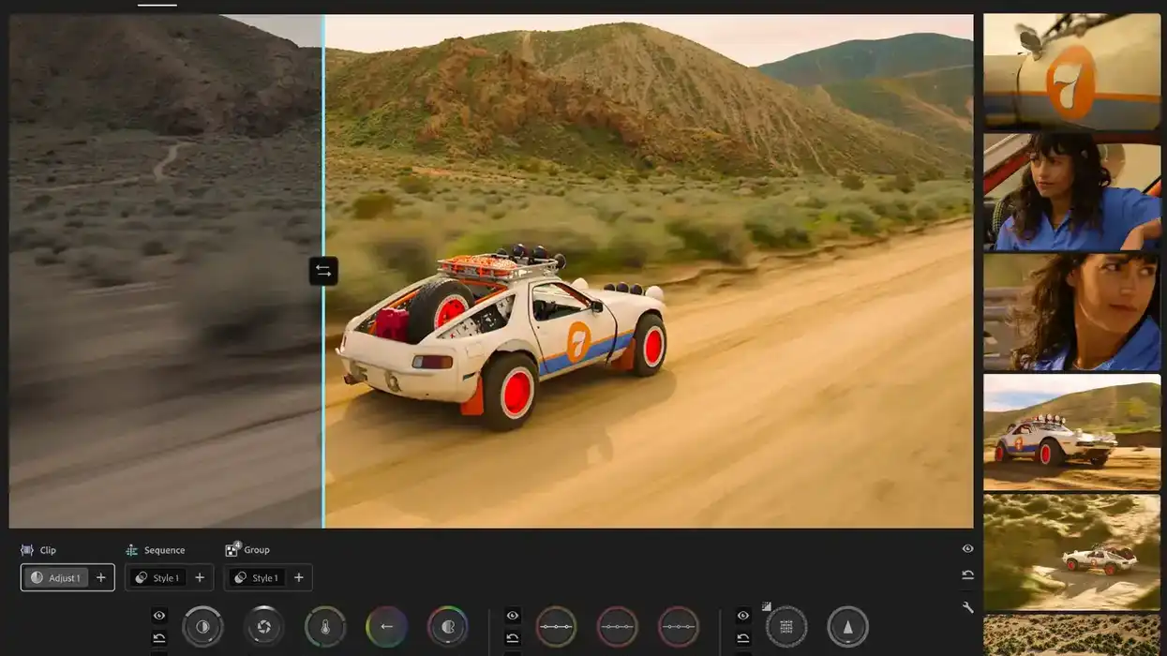Click the Group icon with the 4 badge

232,549
